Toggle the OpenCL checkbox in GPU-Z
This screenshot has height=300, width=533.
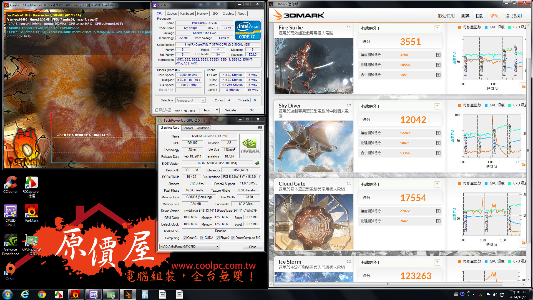pyautogui.click(x=185, y=238)
